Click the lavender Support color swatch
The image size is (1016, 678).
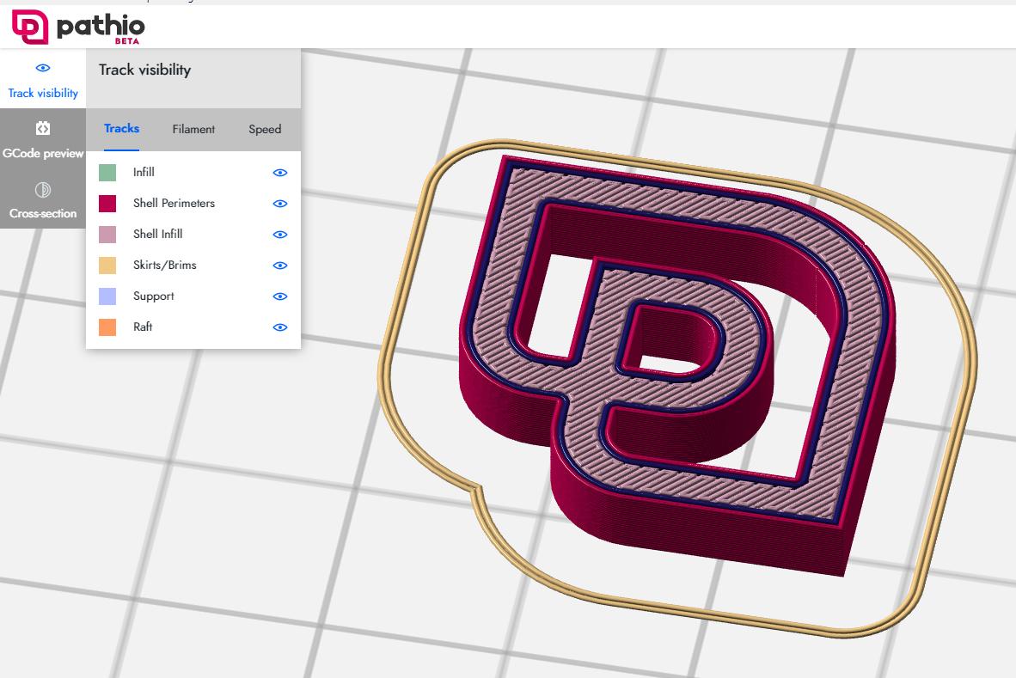(x=107, y=296)
